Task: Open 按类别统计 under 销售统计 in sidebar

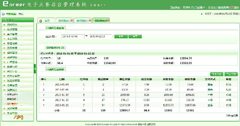Action: click(12, 99)
